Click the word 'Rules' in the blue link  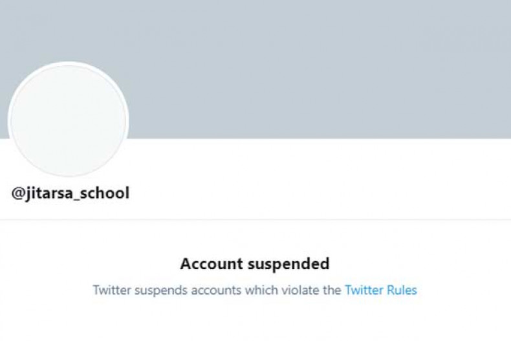click(x=402, y=290)
